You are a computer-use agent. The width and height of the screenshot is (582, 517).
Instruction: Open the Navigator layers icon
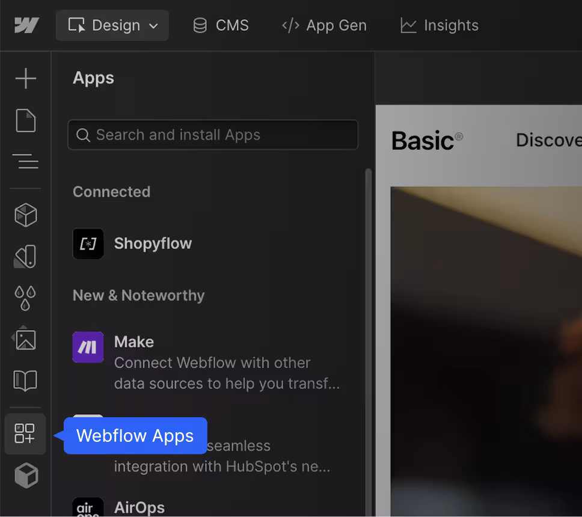[26, 162]
